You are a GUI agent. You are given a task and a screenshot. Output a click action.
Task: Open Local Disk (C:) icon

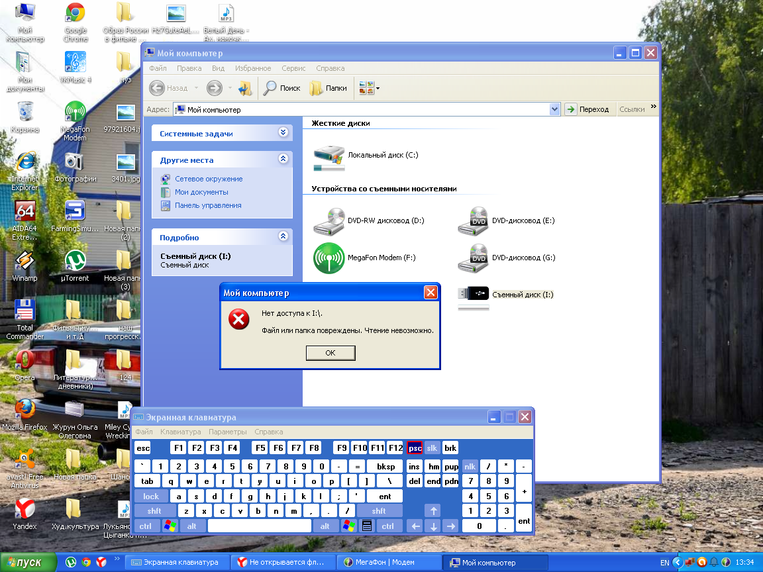pos(329,155)
